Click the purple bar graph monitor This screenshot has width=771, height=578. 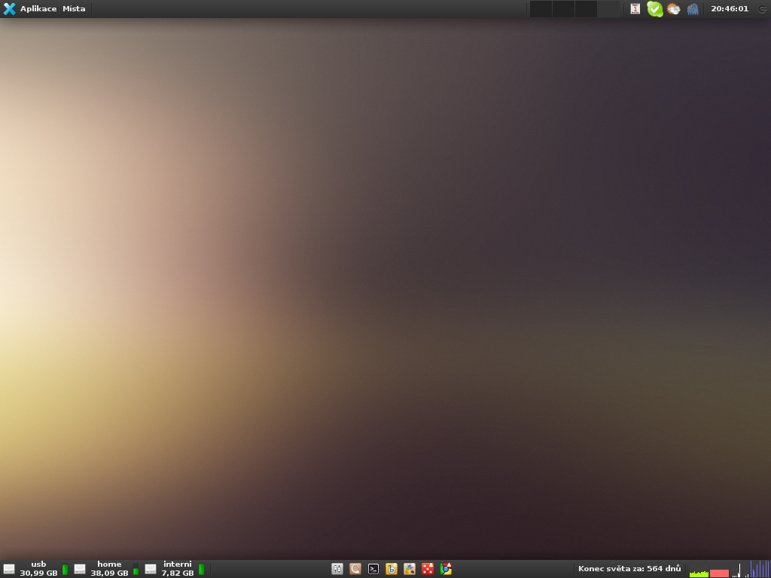click(760, 569)
